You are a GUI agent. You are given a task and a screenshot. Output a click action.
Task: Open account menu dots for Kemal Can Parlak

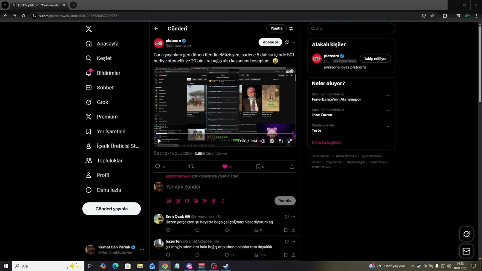[x=142, y=250]
